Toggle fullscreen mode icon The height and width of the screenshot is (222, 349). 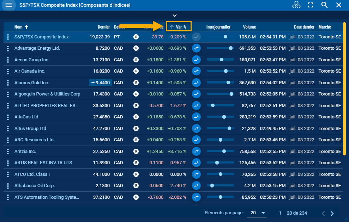(x=311, y=5)
